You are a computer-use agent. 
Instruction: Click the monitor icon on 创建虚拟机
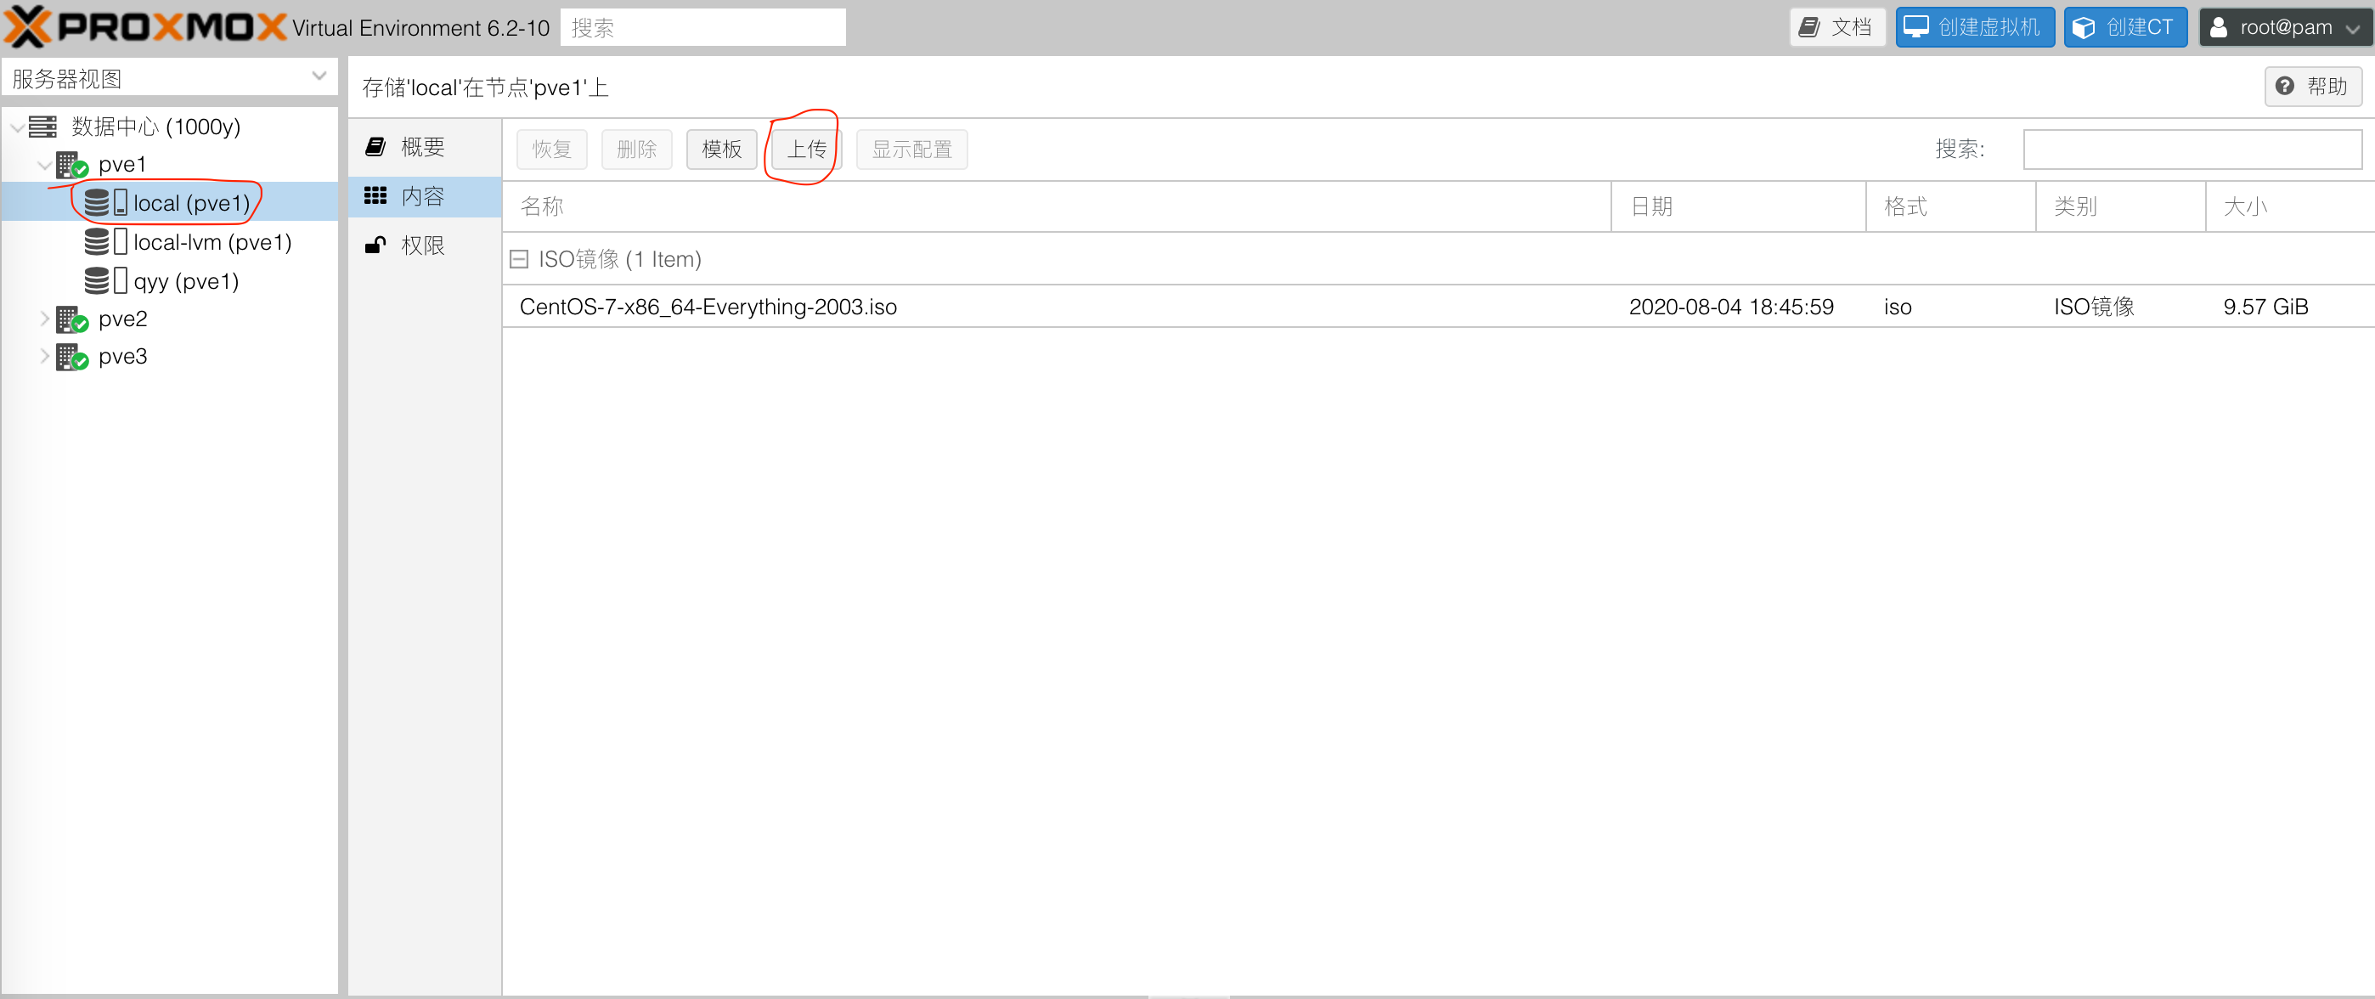click(1915, 26)
